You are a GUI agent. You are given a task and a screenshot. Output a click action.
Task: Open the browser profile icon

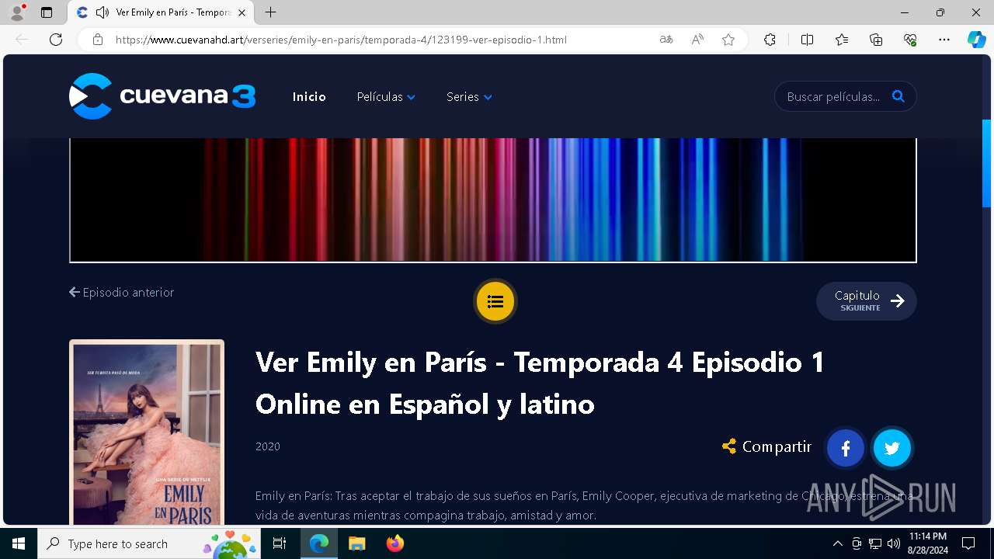[x=17, y=12]
